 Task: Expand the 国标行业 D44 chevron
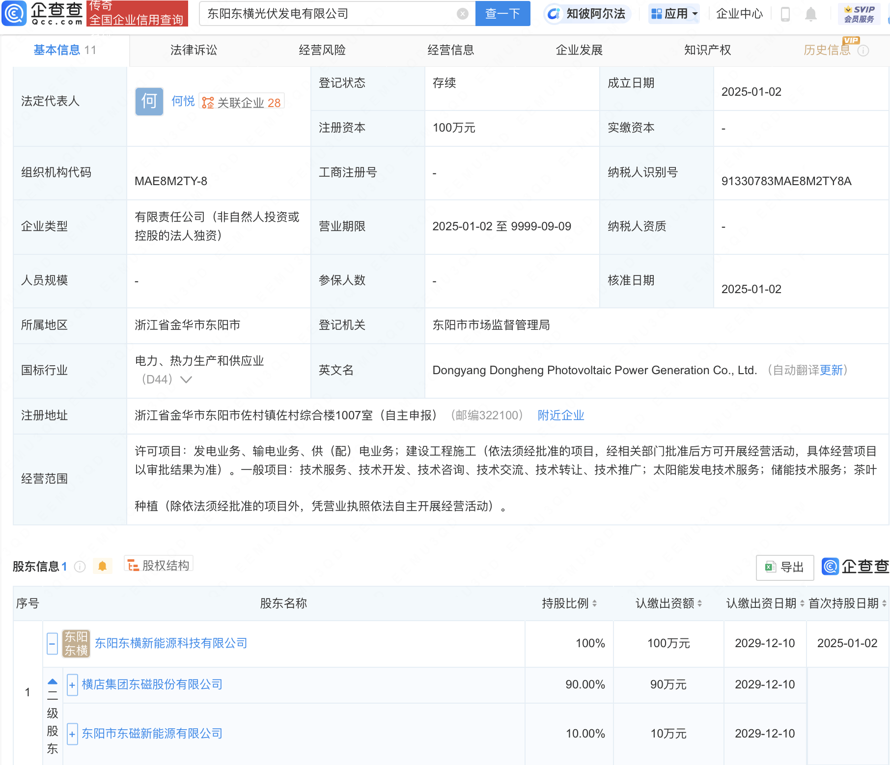(186, 380)
